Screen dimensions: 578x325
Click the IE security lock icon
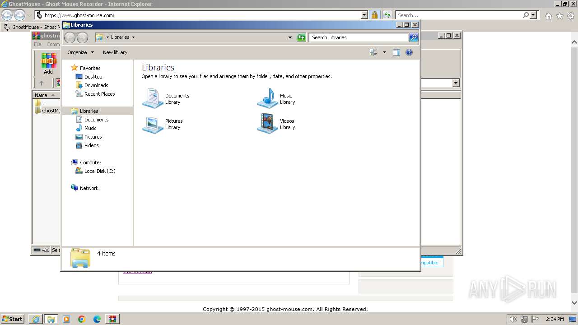tap(374, 15)
